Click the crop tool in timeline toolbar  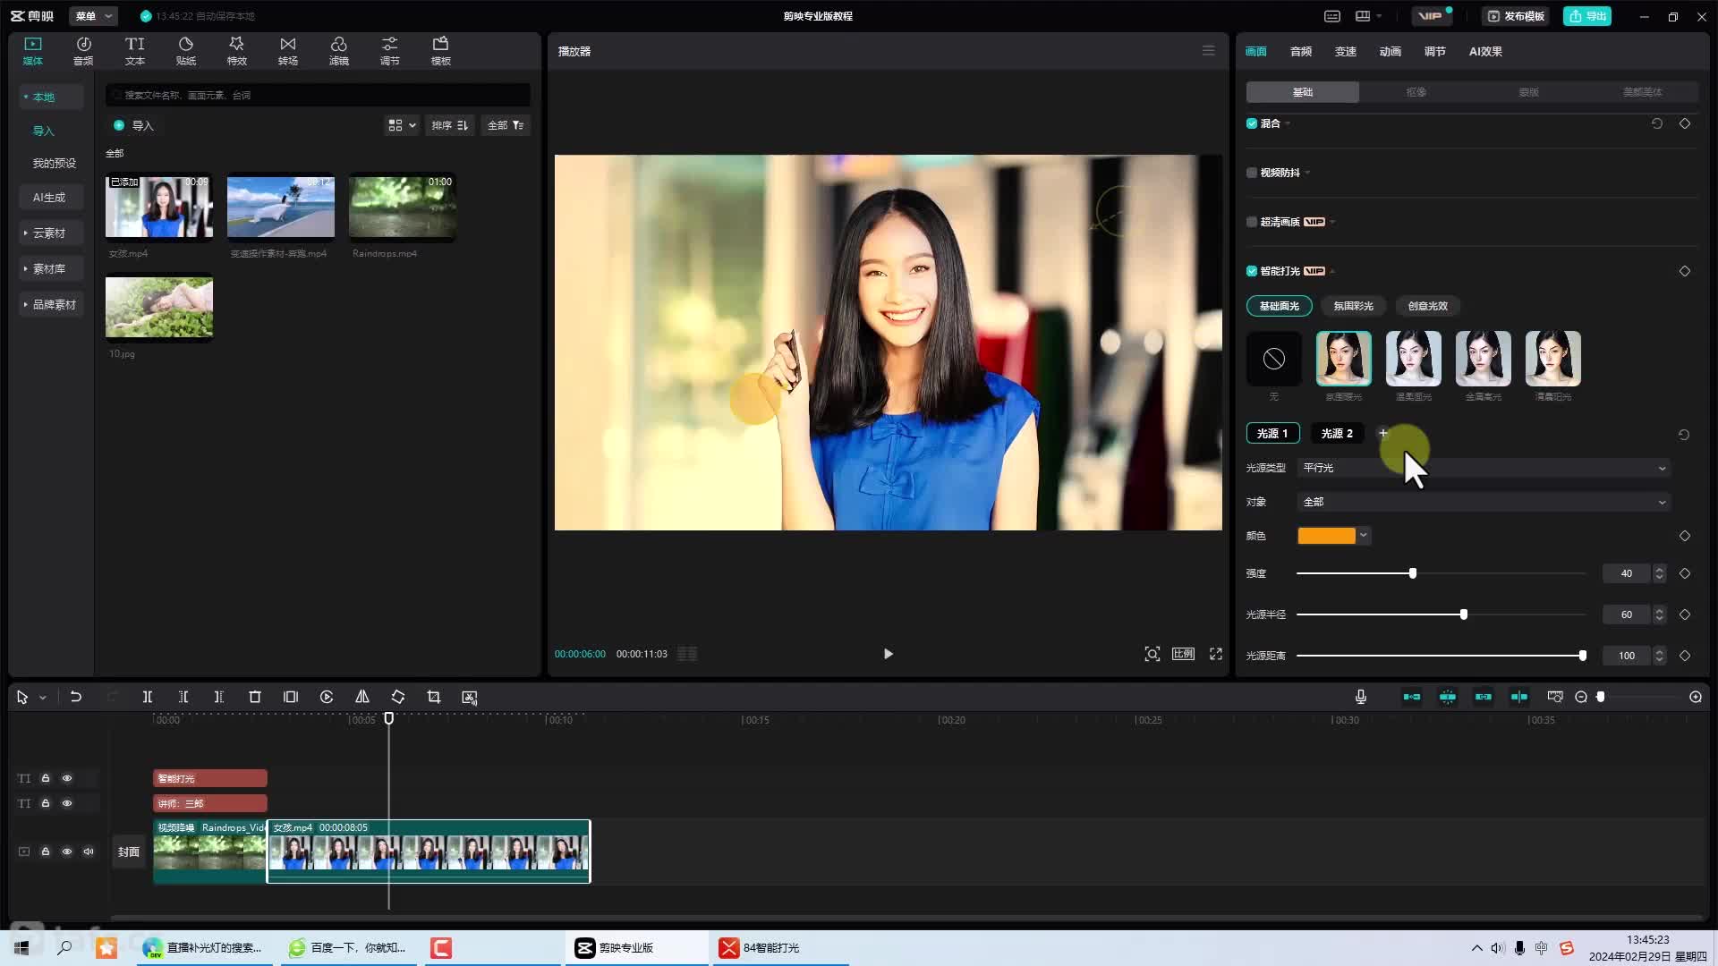[x=434, y=697]
